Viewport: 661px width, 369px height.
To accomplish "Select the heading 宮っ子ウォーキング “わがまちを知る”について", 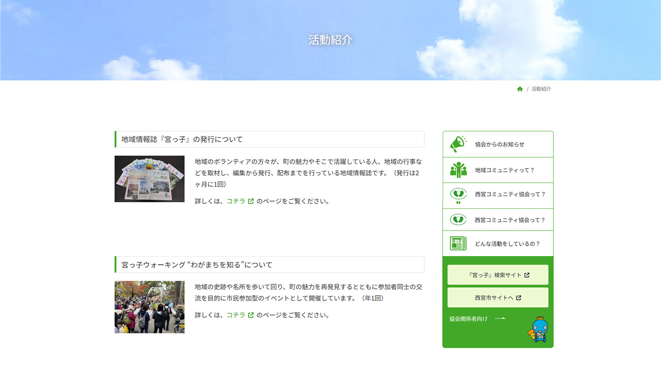I will point(269,264).
